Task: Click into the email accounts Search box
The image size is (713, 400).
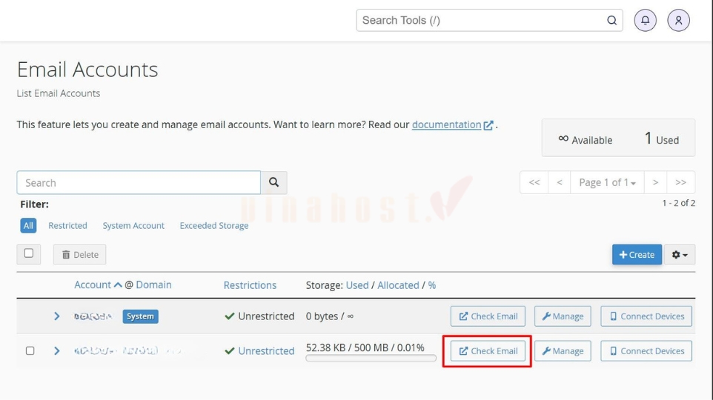Action: coord(139,183)
